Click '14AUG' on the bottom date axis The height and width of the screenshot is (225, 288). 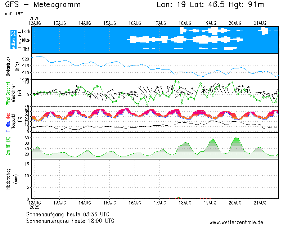pos(85,203)
